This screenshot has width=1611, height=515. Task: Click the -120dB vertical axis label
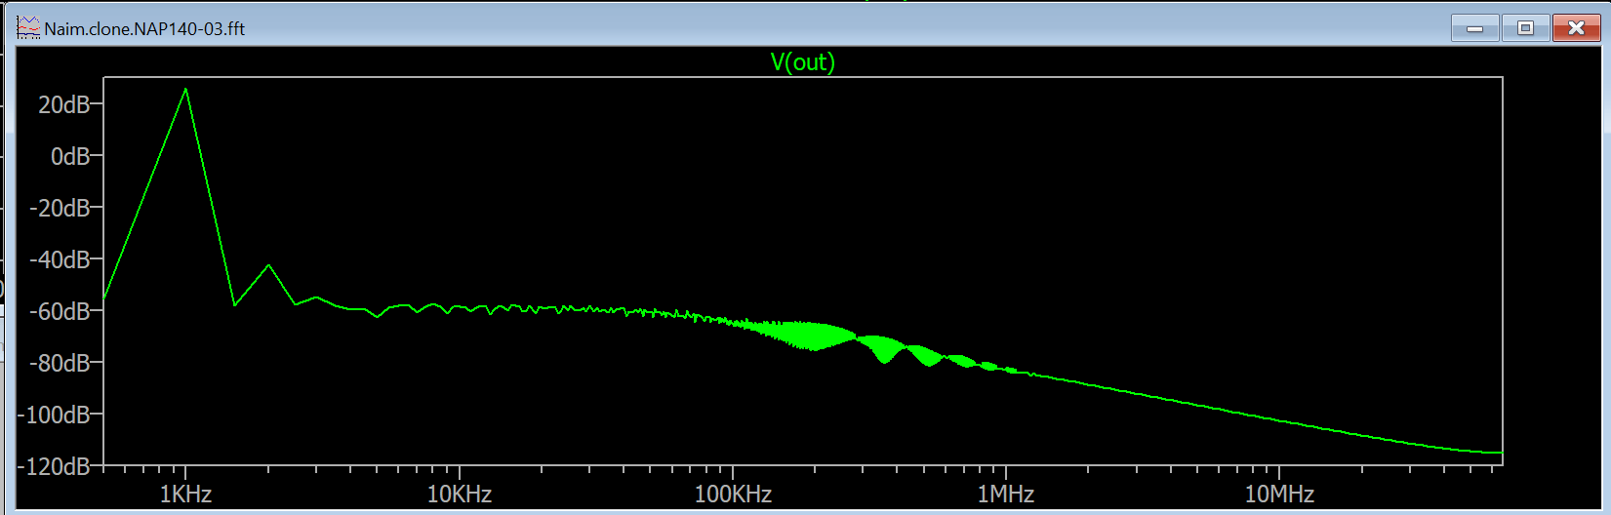54,466
